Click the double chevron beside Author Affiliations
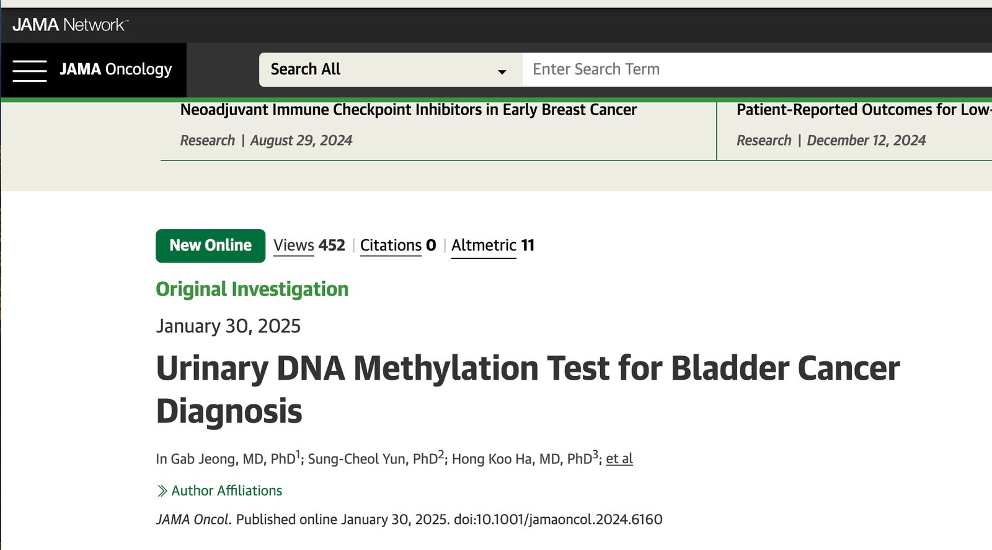This screenshot has height=550, width=992. pyautogui.click(x=162, y=491)
